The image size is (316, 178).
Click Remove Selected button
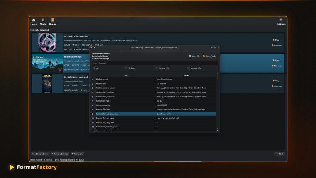point(60,154)
